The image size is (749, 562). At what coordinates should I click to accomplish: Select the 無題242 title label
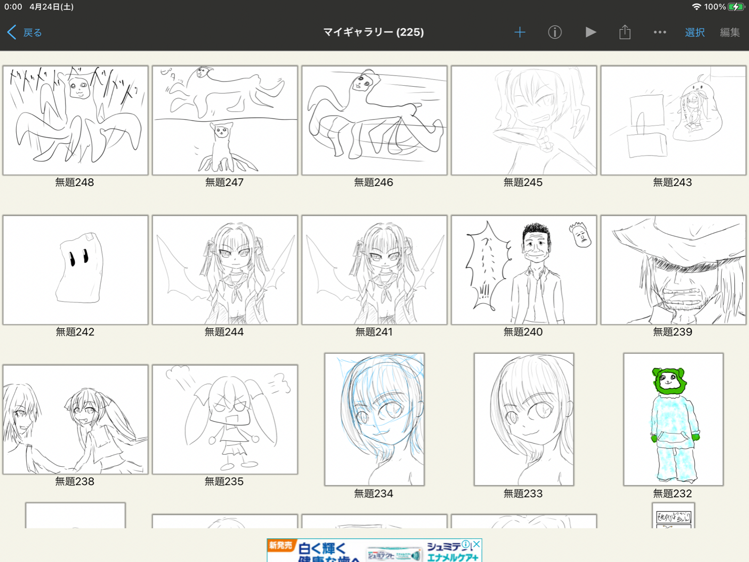pos(74,332)
